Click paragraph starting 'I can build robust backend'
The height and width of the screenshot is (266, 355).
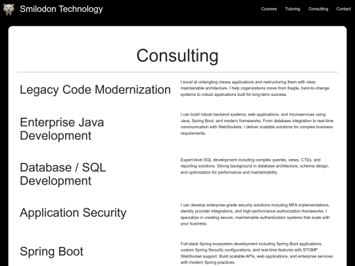pos(257,123)
